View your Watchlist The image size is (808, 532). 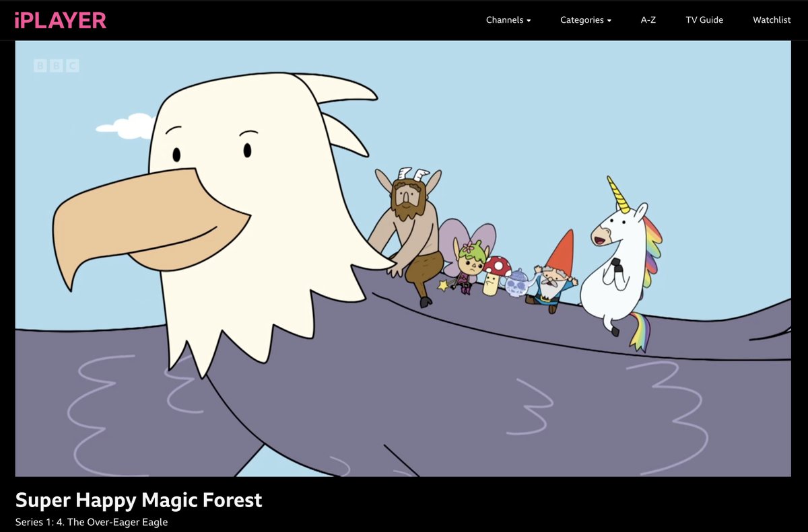[771, 20]
